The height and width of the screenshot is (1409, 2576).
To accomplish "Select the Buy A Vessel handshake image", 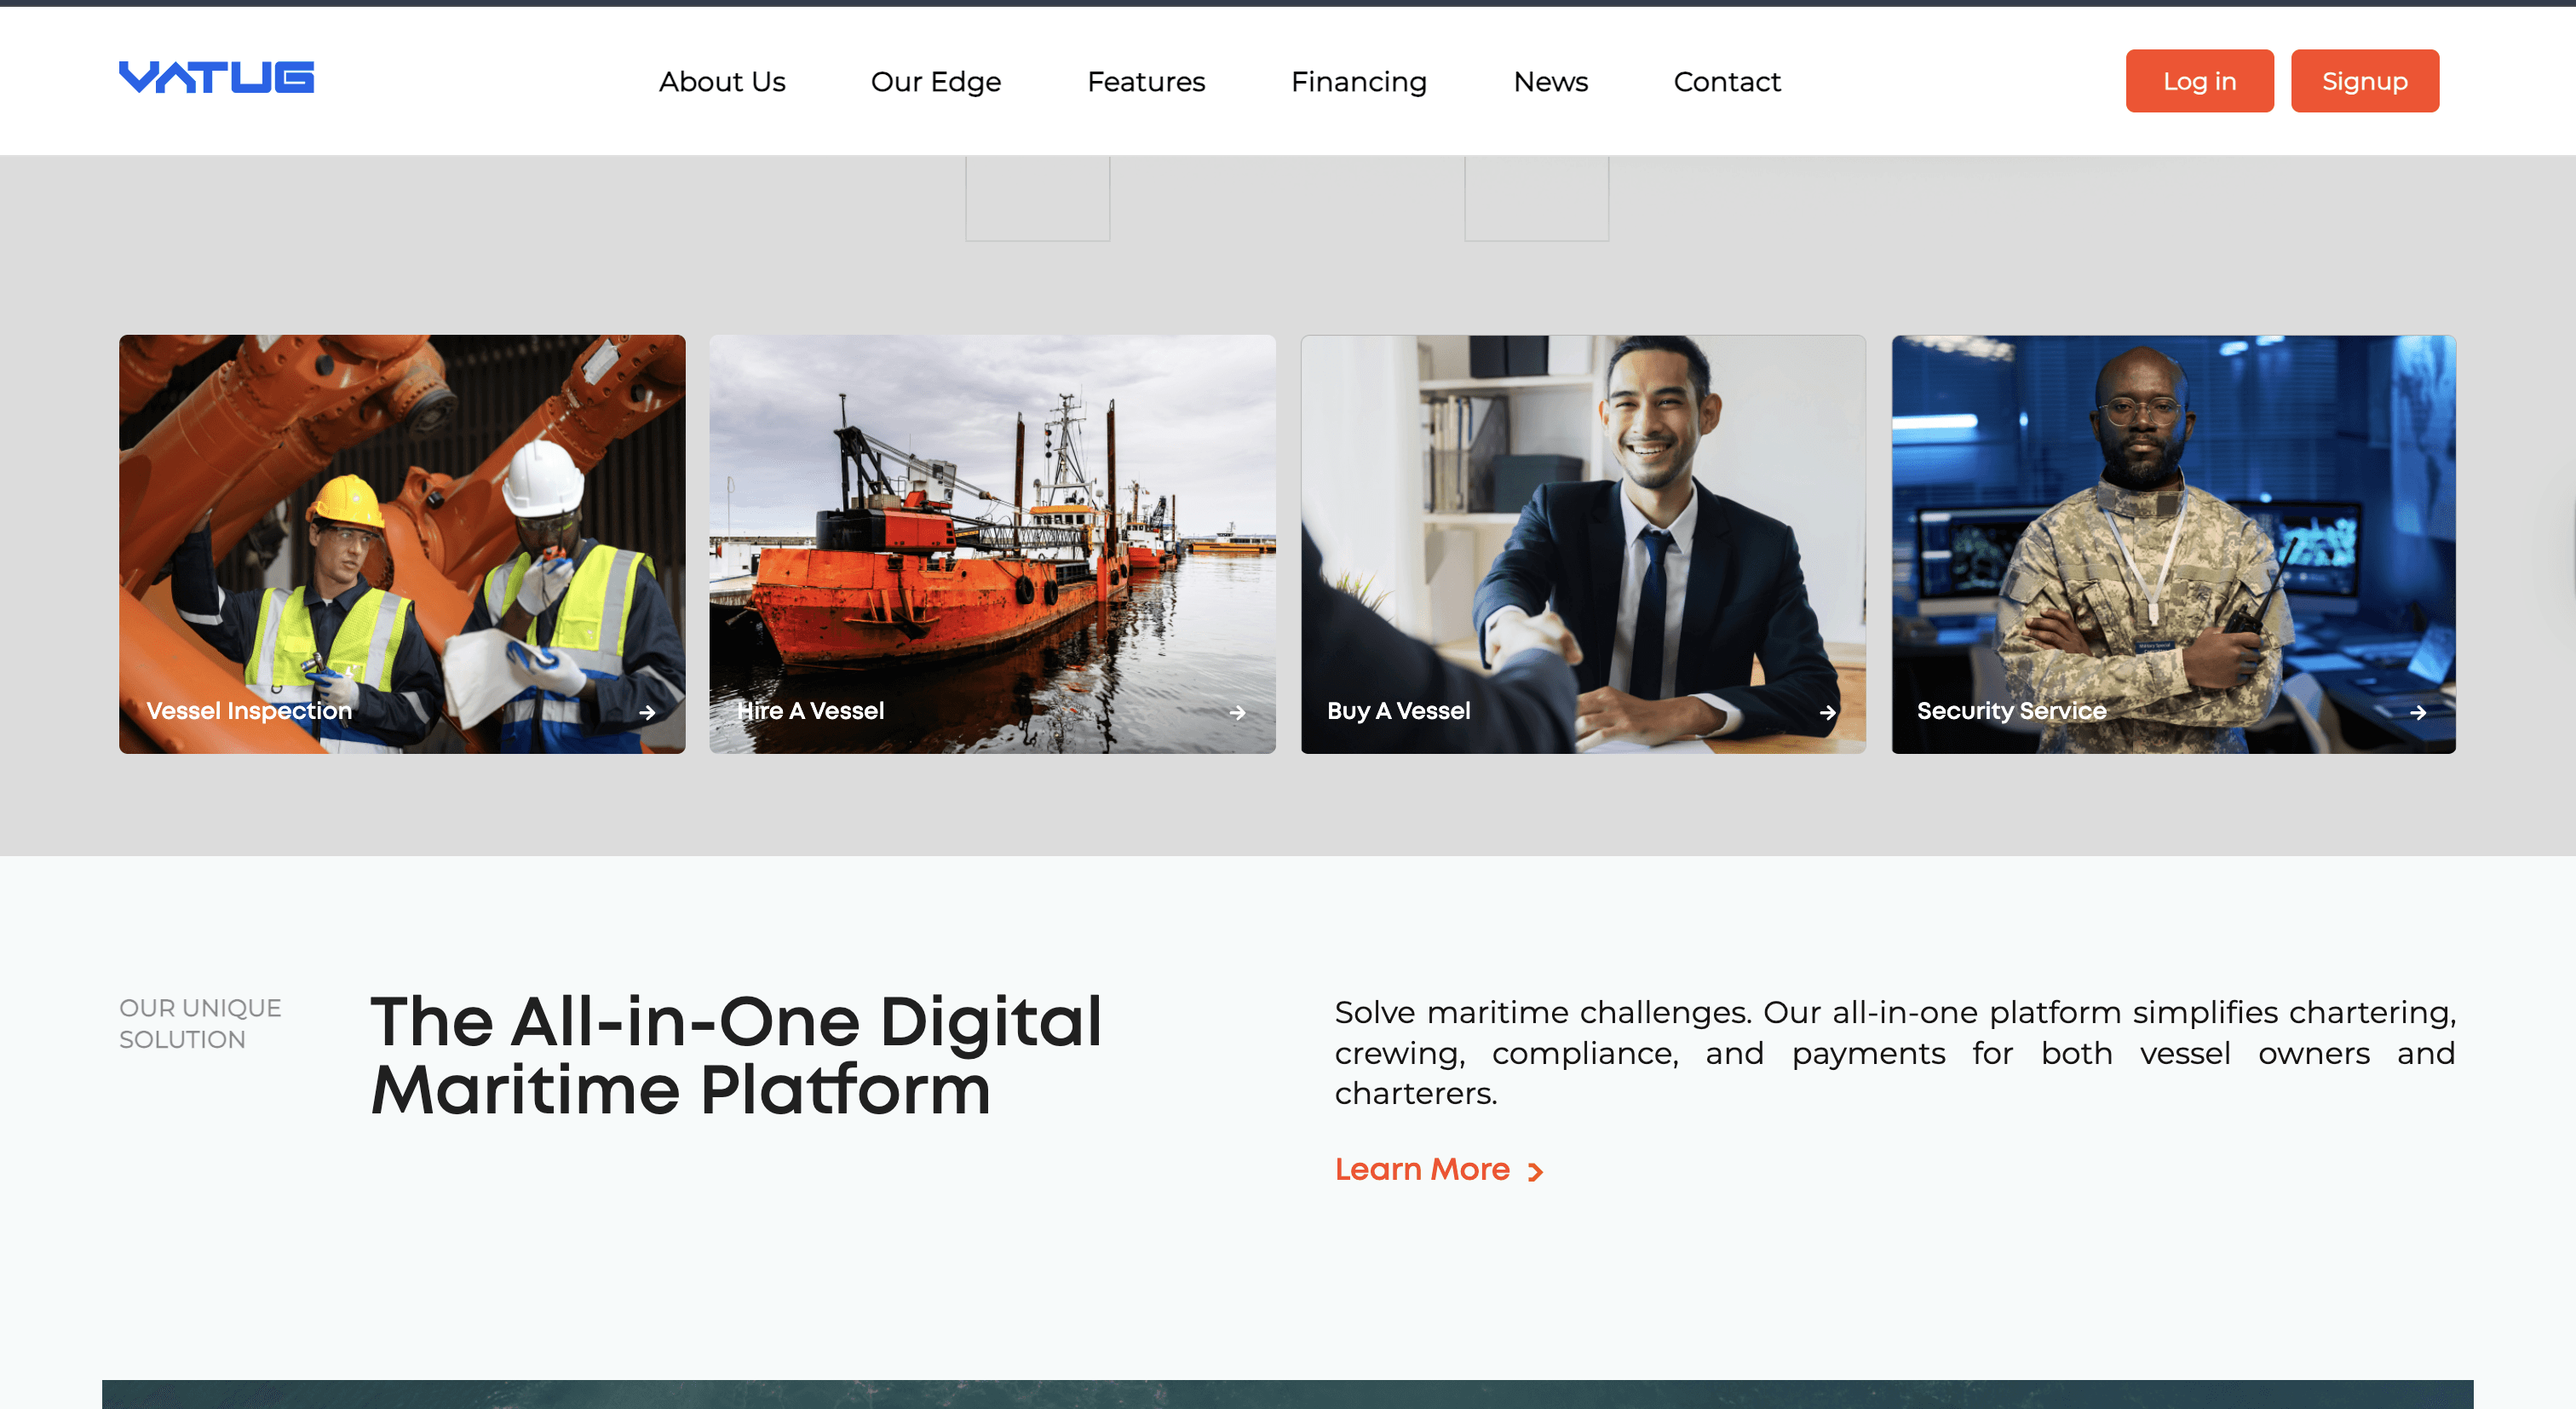I will click(1582, 520).
